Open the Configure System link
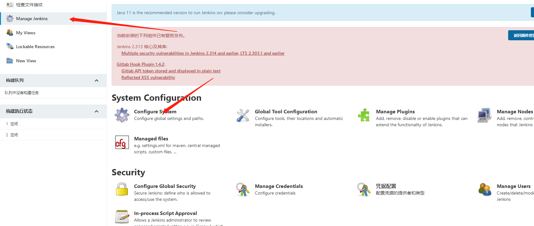Image resolution: width=534 pixels, height=226 pixels. 155,111
